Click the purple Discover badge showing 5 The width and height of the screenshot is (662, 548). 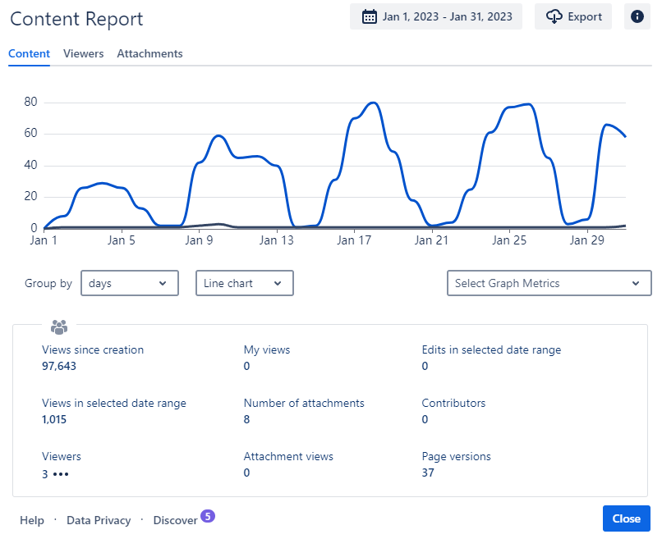coord(208,516)
